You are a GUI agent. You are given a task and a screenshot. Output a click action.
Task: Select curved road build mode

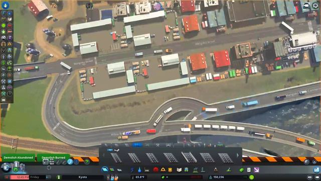[64, 162]
